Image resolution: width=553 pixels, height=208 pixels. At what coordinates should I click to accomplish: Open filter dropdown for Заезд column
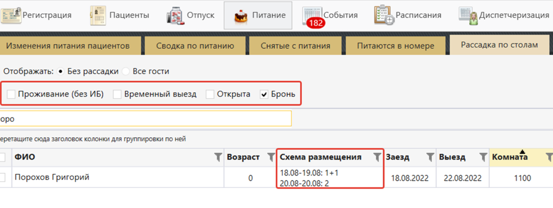pyautogui.click(x=429, y=157)
